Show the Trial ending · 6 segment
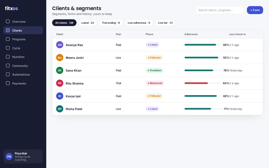Viewport: 269px width, 168px height. 111,23
